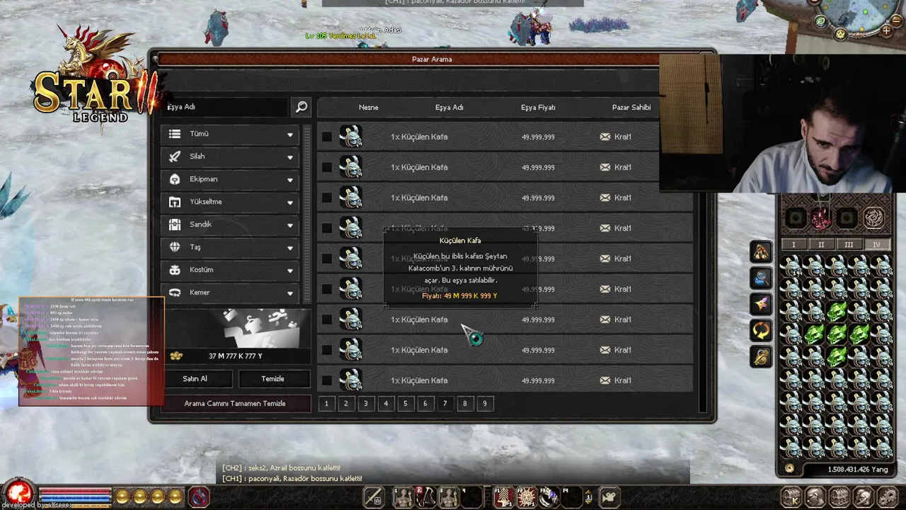Select the red item in the equipment slots
The image size is (906, 510).
[821, 218]
